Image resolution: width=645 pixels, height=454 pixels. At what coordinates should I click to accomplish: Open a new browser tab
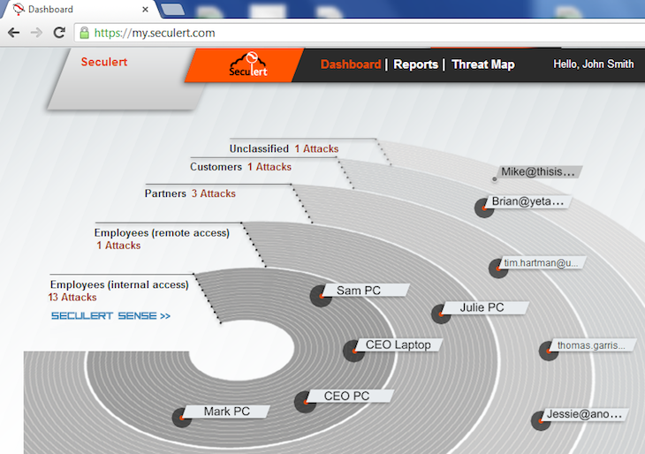(x=173, y=9)
